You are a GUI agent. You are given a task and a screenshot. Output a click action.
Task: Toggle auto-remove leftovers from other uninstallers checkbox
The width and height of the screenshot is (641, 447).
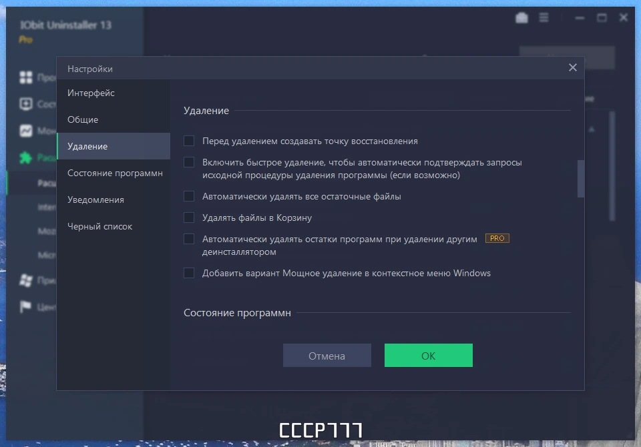[x=189, y=239]
